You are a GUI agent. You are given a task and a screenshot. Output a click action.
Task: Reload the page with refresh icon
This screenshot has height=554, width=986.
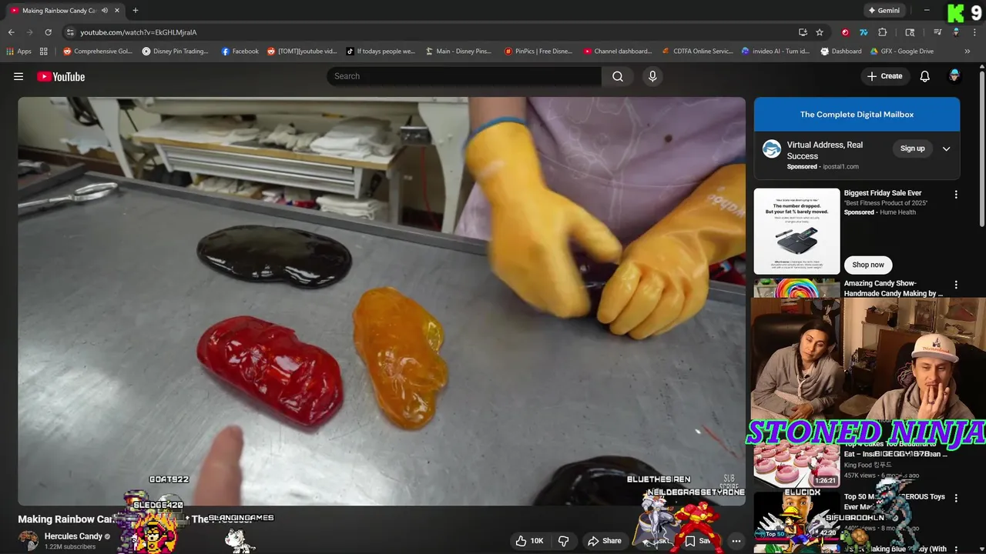point(48,32)
